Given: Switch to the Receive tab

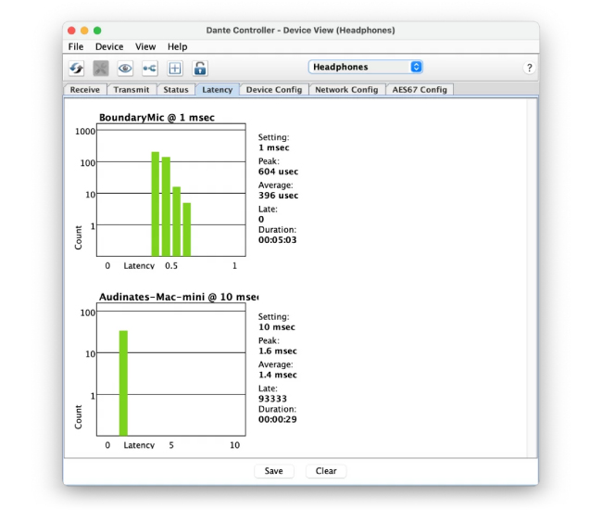Looking at the screenshot, I should pos(85,90).
